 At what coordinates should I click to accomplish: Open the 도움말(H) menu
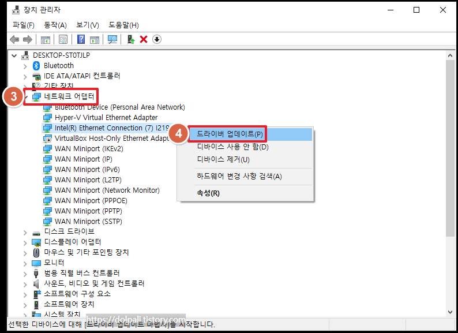pyautogui.click(x=123, y=25)
